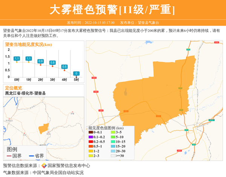Viewport: 226px width, 177px height.
Task: Click the 大雾橙色预警 title banner
Action: tap(113, 9)
